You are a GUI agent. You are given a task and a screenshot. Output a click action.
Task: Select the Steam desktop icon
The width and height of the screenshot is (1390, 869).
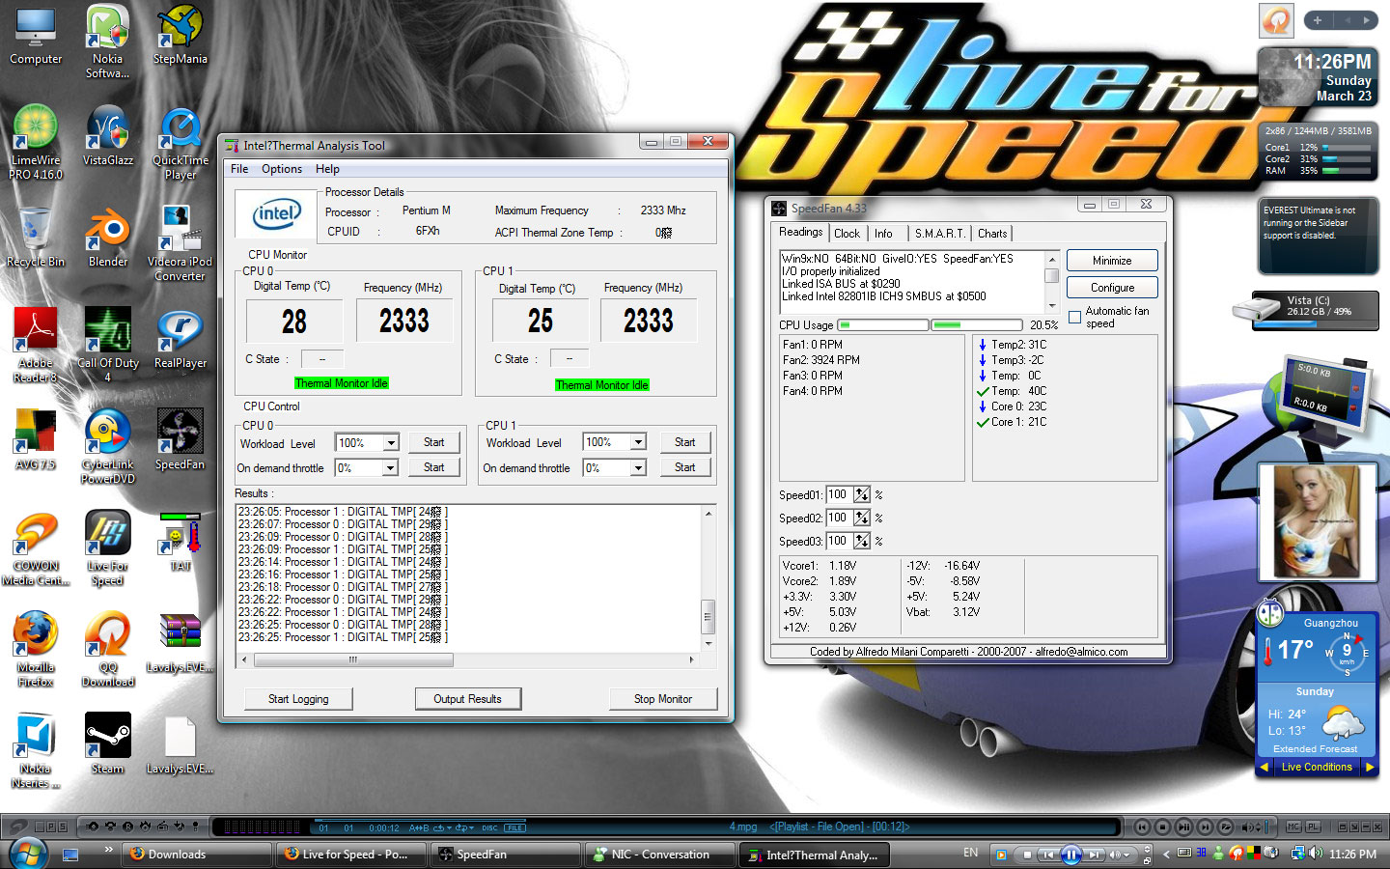tap(108, 744)
